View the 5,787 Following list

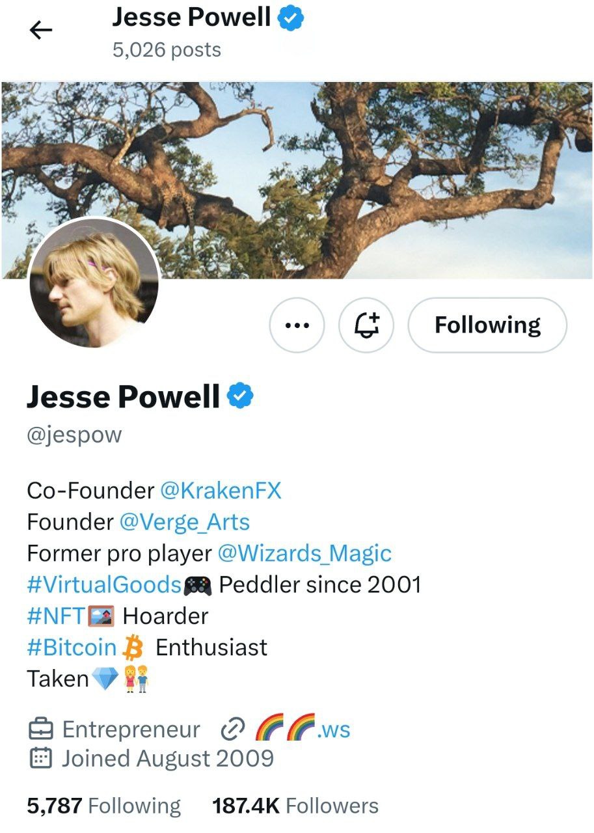[x=103, y=806]
